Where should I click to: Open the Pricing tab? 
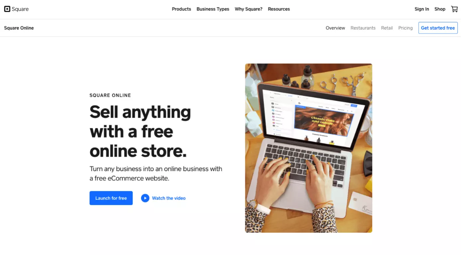(405, 28)
